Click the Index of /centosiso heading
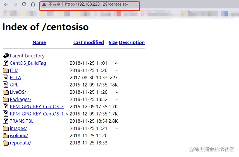Image resolution: width=239 pixels, height=157 pixels. 46,27
